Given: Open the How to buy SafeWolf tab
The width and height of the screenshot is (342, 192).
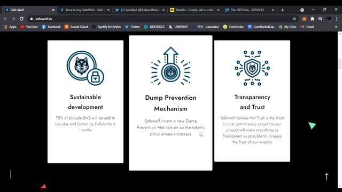Looking at the screenshot, I should coord(84,10).
